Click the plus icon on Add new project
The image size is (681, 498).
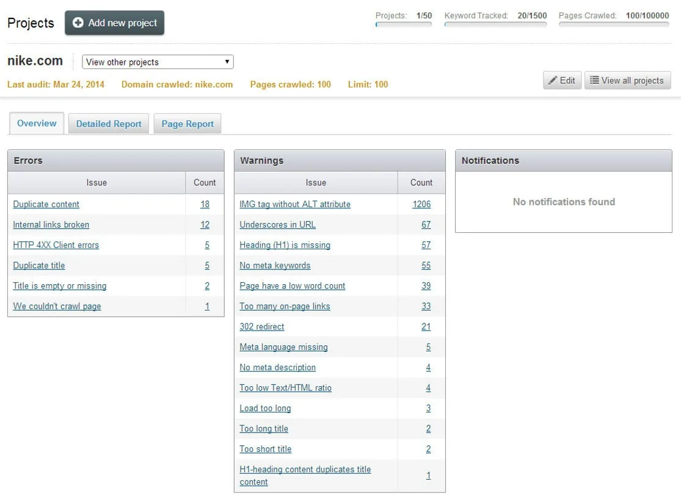[78, 23]
